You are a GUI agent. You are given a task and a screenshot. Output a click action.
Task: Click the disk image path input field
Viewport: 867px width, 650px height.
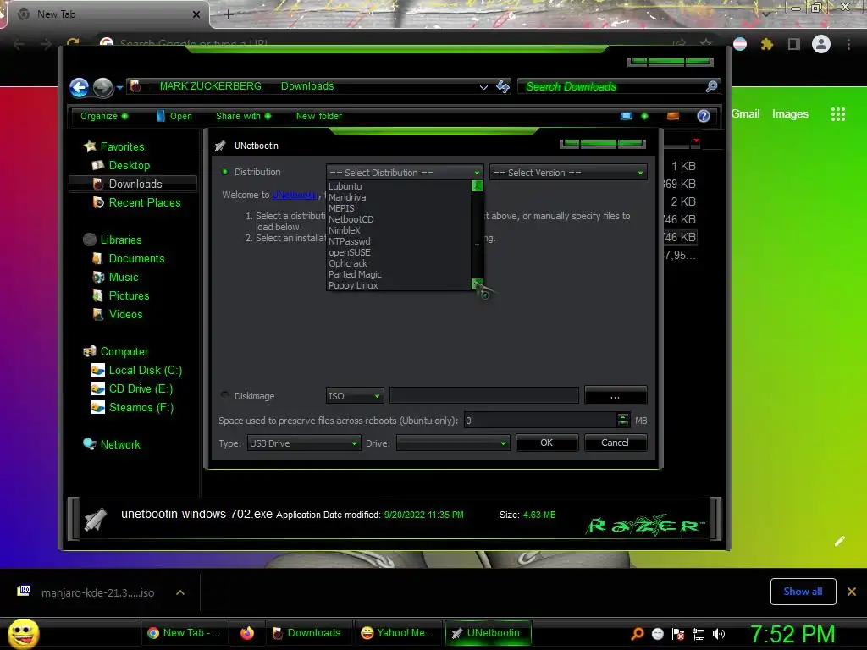(x=483, y=396)
